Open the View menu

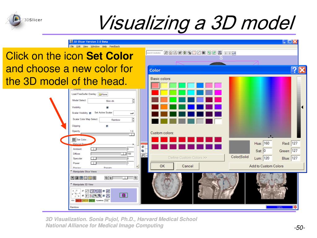85,46
